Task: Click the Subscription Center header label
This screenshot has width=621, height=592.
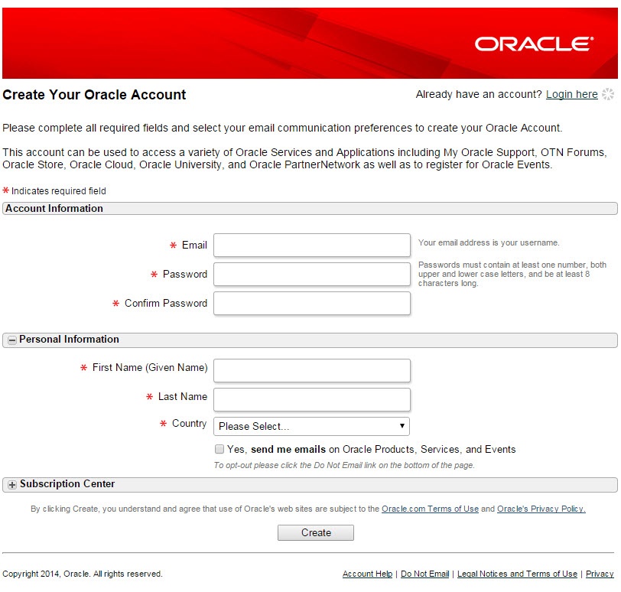Action: [x=67, y=484]
